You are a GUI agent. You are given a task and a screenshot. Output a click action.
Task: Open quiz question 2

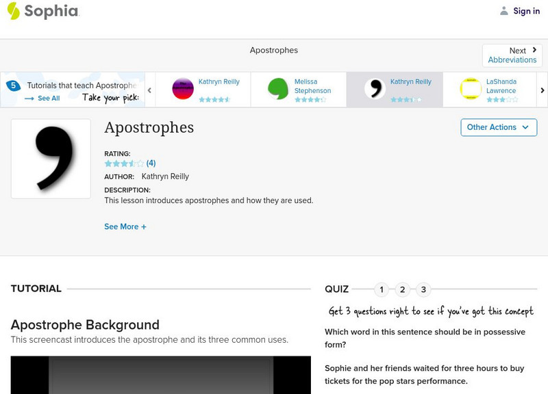point(403,289)
